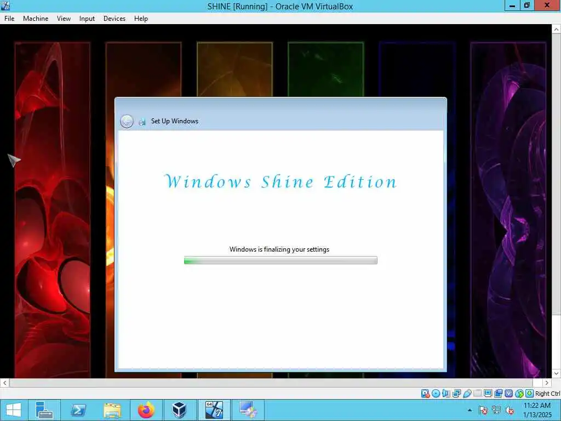Click the optical disk indicator icon

click(x=436, y=394)
